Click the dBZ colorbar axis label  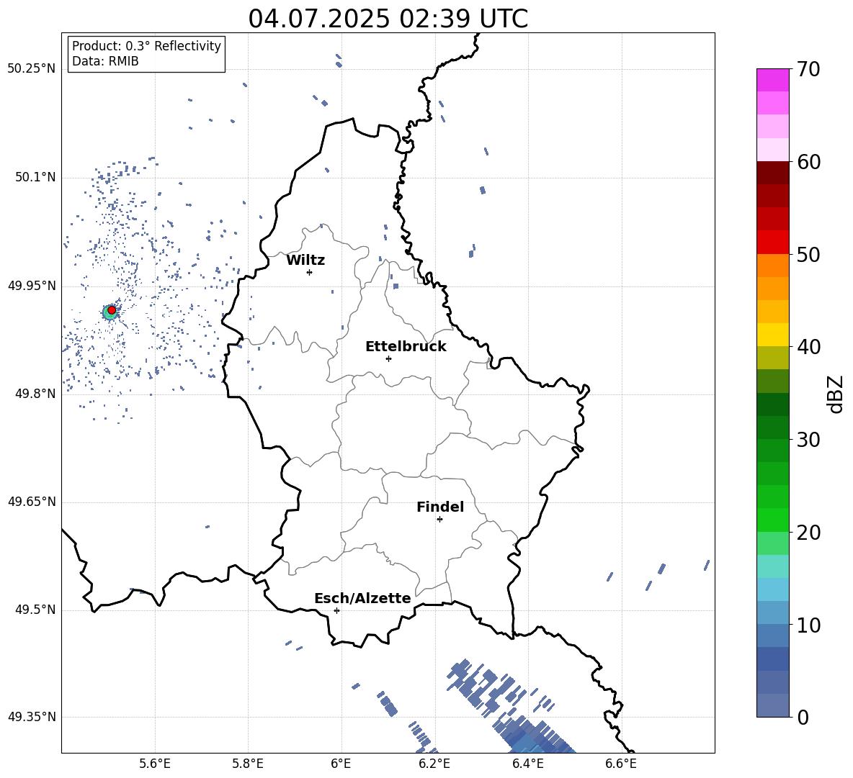point(836,394)
